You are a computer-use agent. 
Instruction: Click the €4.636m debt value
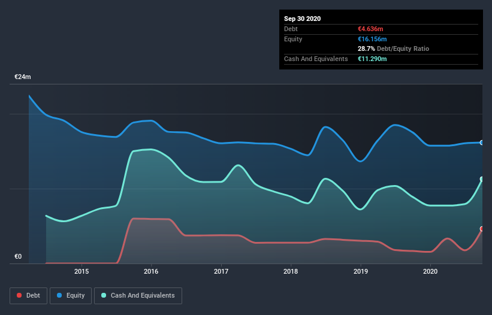tap(370, 29)
